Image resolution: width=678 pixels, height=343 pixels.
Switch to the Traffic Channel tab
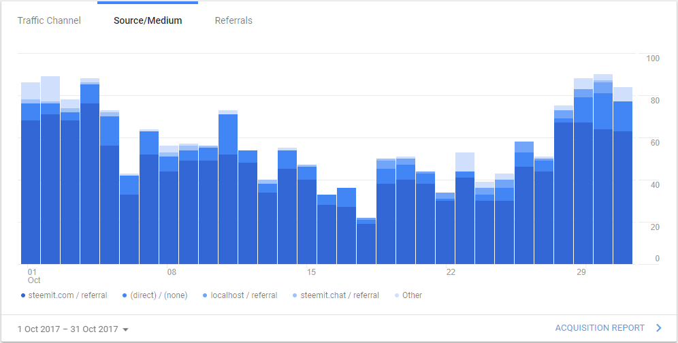coord(49,20)
